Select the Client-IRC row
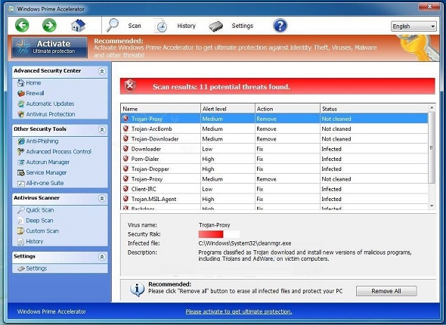The image size is (446, 325). (x=274, y=189)
